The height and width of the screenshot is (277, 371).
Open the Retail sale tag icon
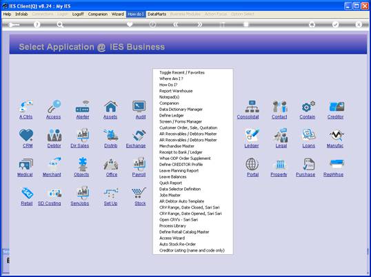coord(27,193)
